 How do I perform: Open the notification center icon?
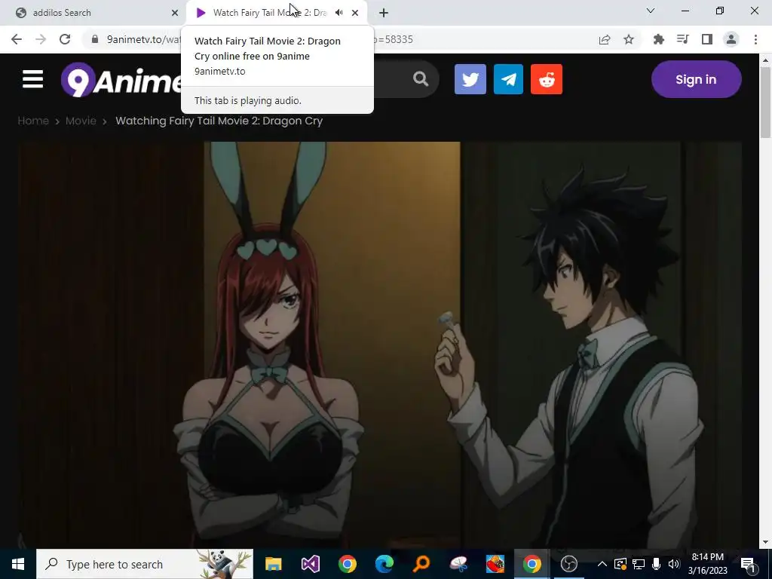[x=748, y=564]
